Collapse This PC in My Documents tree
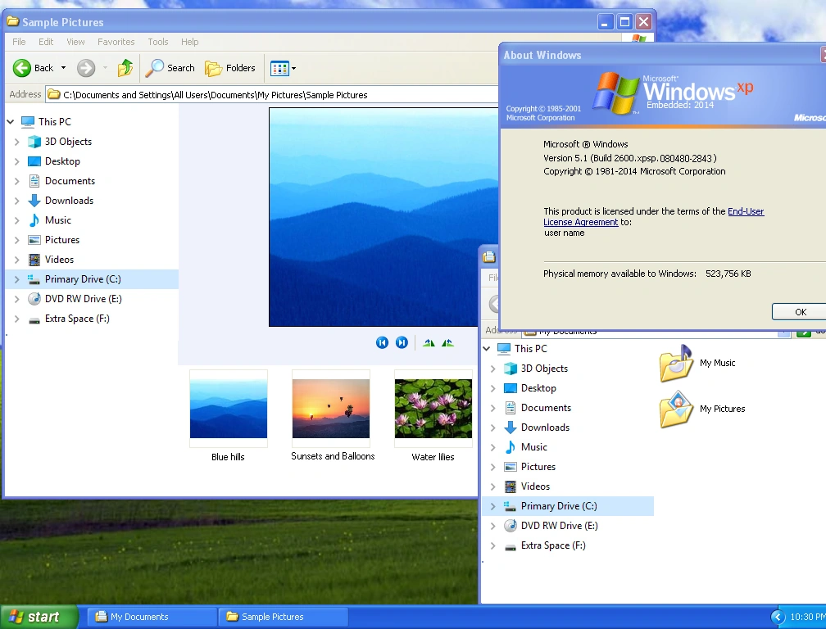 487,348
